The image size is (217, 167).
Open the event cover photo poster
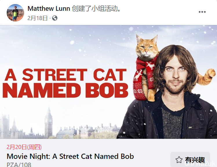pyautogui.click(x=108, y=82)
